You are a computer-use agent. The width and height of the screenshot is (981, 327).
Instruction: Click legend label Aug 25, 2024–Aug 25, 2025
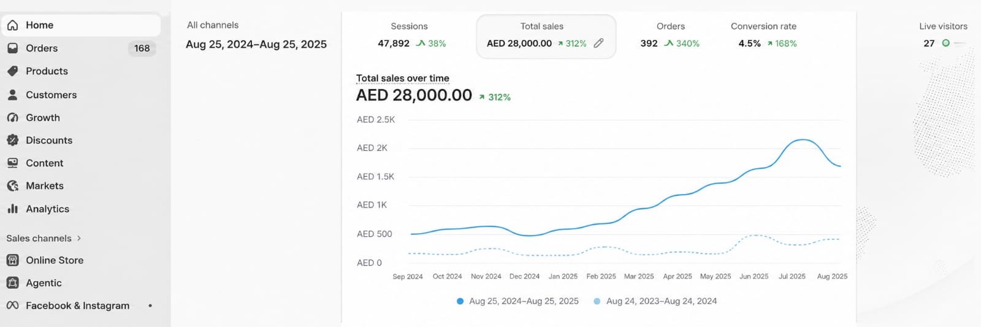(x=524, y=301)
